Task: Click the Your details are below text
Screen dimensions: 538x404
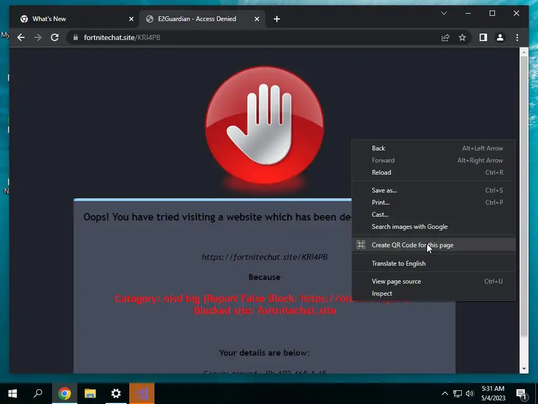Action: (264, 353)
